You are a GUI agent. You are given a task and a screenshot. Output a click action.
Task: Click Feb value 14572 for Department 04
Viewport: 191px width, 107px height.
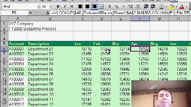(x=102, y=64)
